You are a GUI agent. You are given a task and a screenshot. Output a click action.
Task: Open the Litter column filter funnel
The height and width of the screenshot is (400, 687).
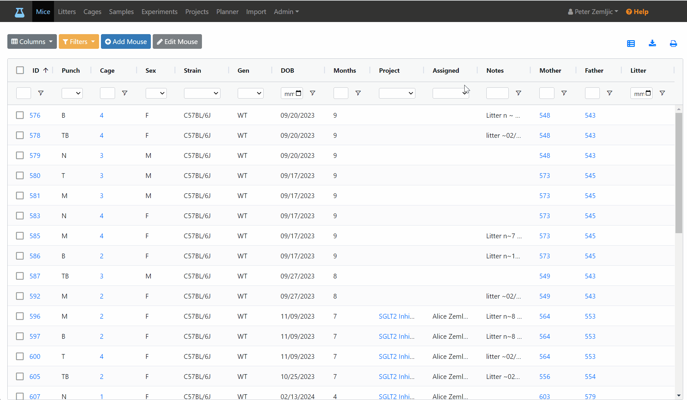(x=662, y=93)
